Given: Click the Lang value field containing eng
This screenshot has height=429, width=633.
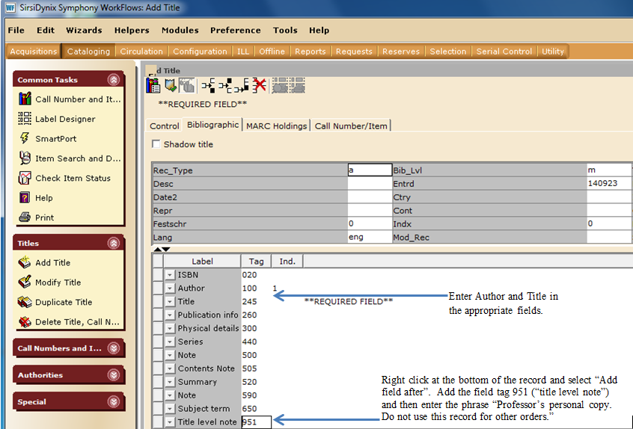Looking at the screenshot, I should click(x=370, y=237).
